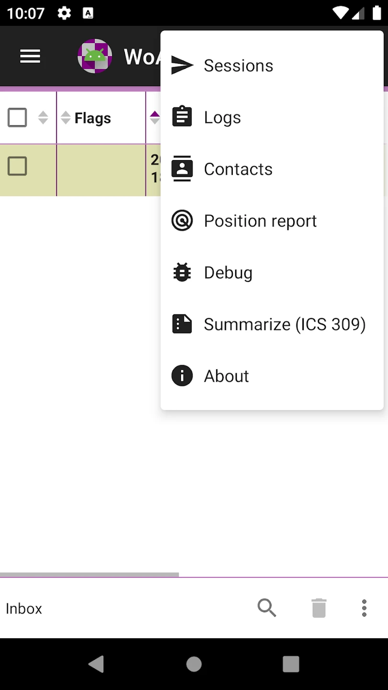This screenshot has width=388, height=690.
Task: Click the horizontal scrollbar thumb
Action: click(89, 575)
